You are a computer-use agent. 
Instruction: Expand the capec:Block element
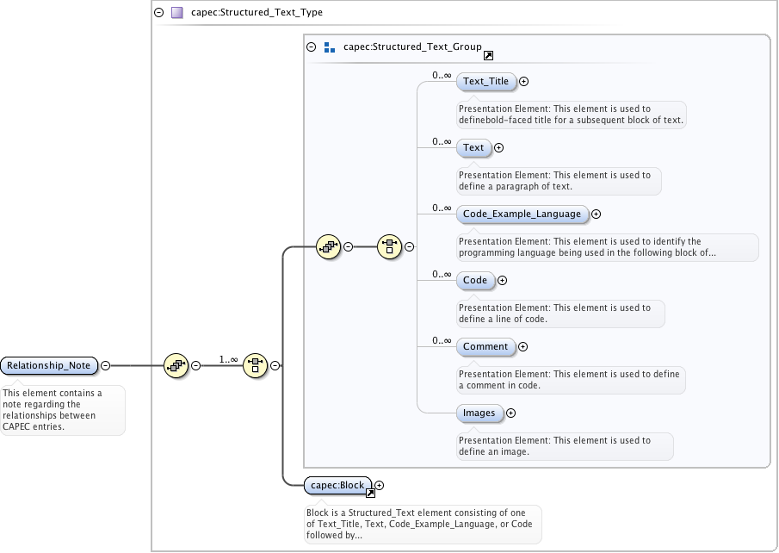pos(380,485)
